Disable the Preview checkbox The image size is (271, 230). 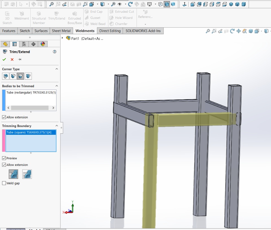point(4,158)
